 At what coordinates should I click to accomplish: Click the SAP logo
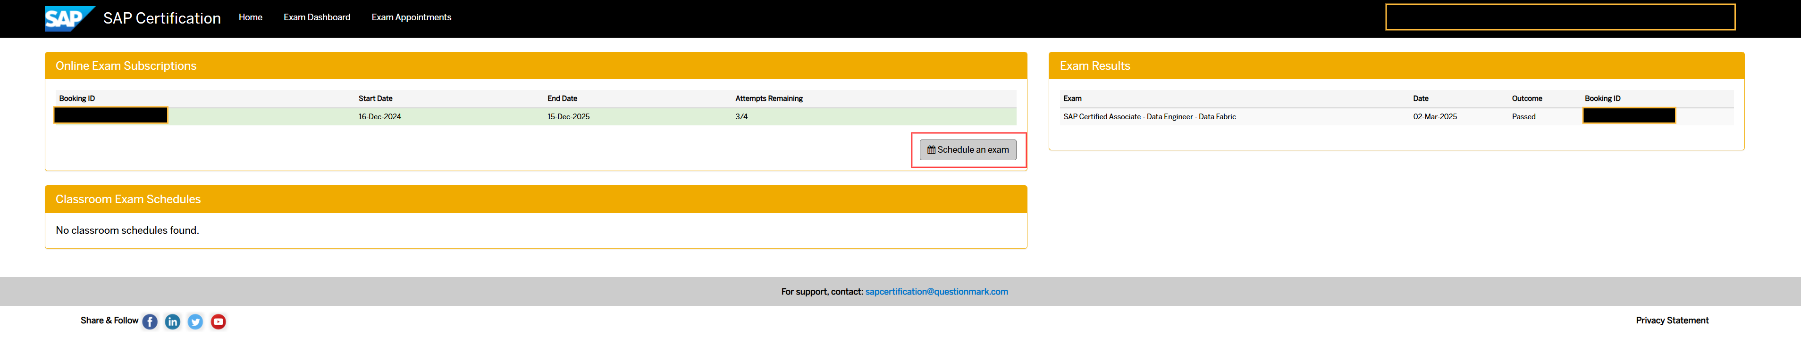[69, 18]
